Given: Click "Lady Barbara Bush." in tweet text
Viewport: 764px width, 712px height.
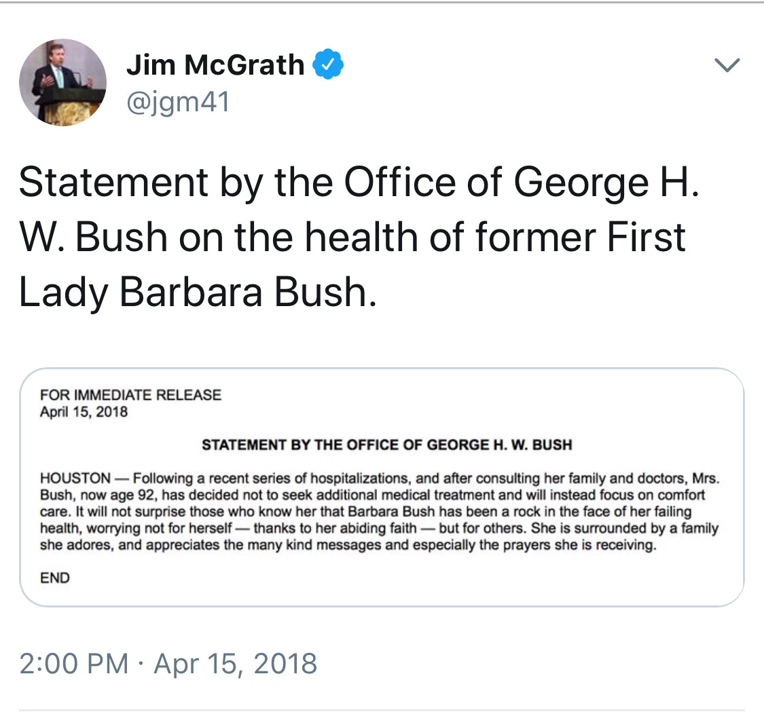Looking at the screenshot, I should click(197, 293).
